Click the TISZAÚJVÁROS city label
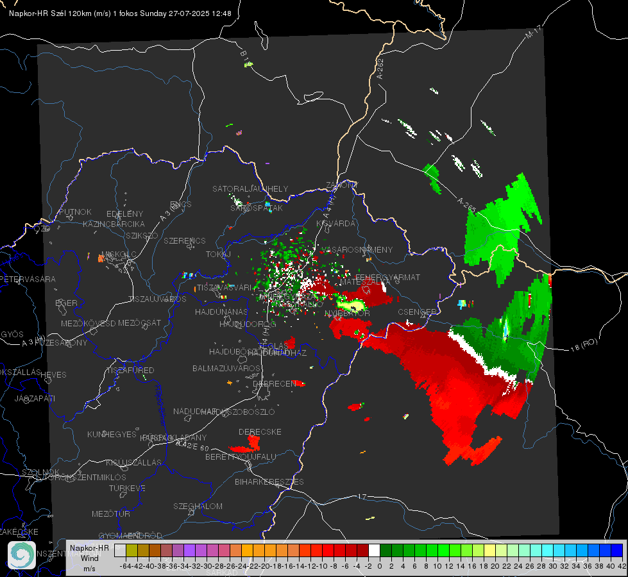Image resolution: width=628 pixels, height=577 pixels. click(157, 299)
